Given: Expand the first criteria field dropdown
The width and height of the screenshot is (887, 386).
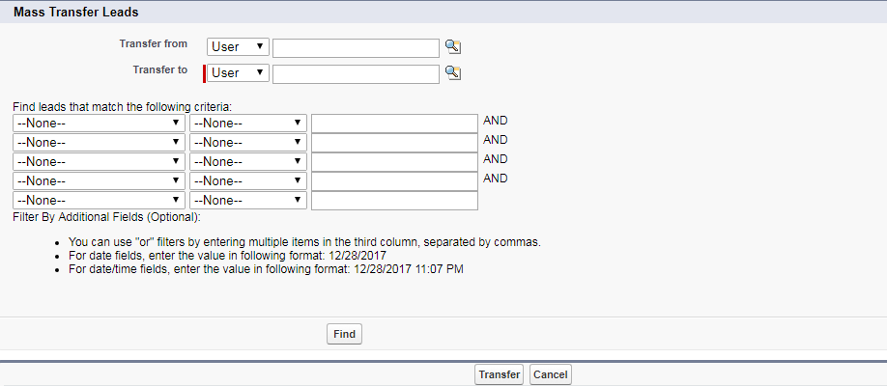Looking at the screenshot, I should pyautogui.click(x=99, y=124).
